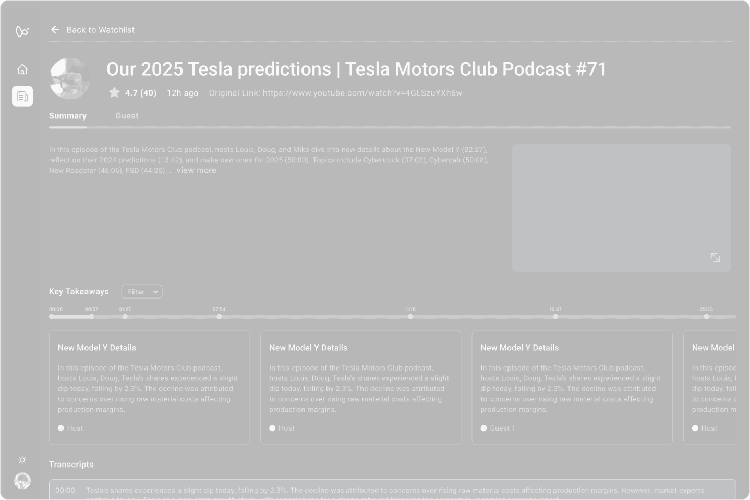
Task: Click the 00:00 transcript timestamp
Action: click(x=65, y=490)
